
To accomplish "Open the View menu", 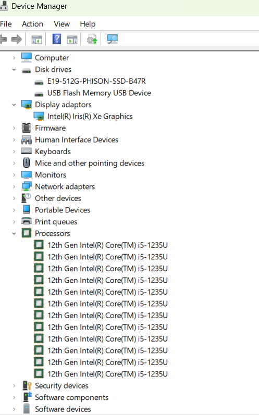I will coord(61,24).
